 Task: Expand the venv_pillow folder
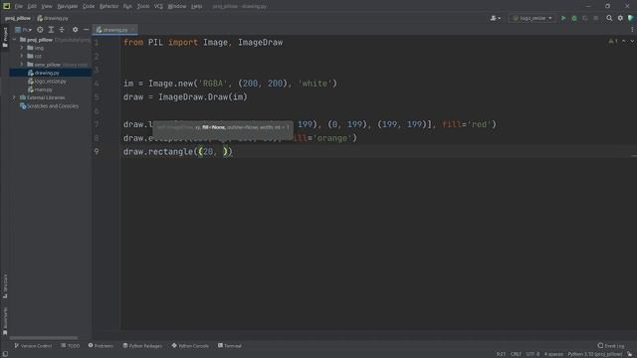tap(22, 65)
